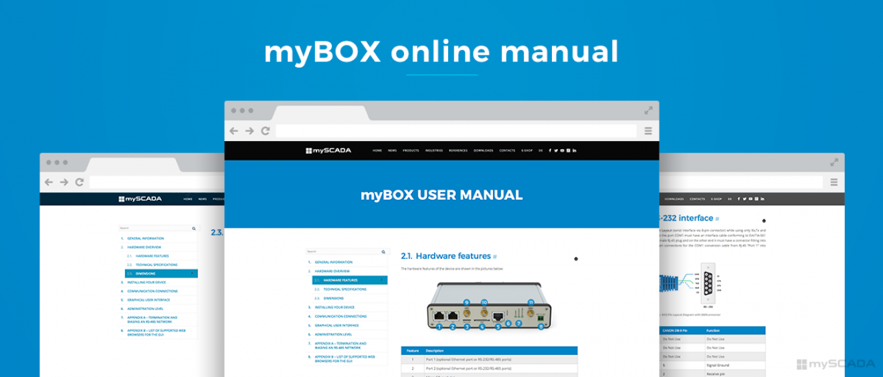
Task: Open the right browser's hamburger menu
Action: pyautogui.click(x=833, y=182)
